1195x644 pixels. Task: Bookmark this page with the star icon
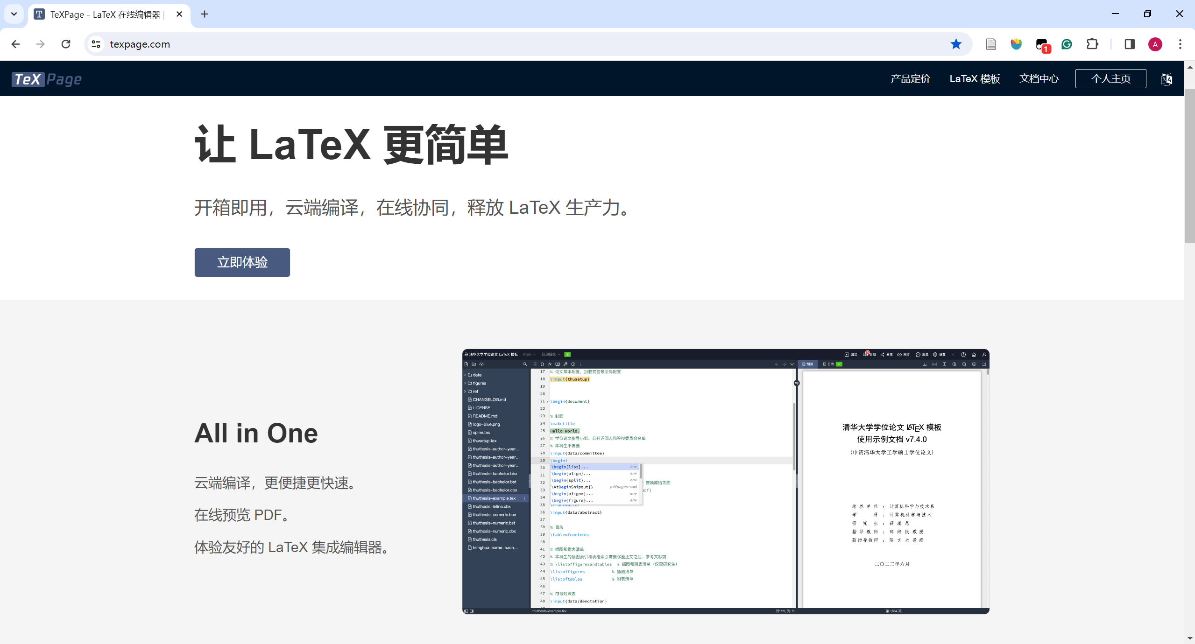956,44
